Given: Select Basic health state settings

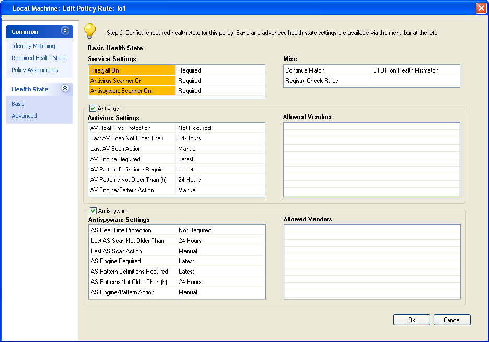Looking at the screenshot, I should pyautogui.click(x=18, y=104).
